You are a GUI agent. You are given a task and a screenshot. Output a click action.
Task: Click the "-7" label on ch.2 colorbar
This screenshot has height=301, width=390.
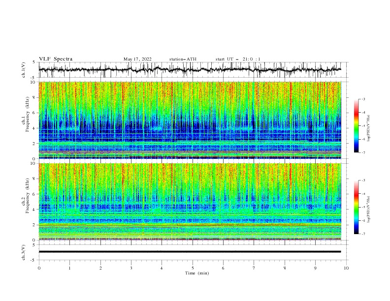click(363, 234)
